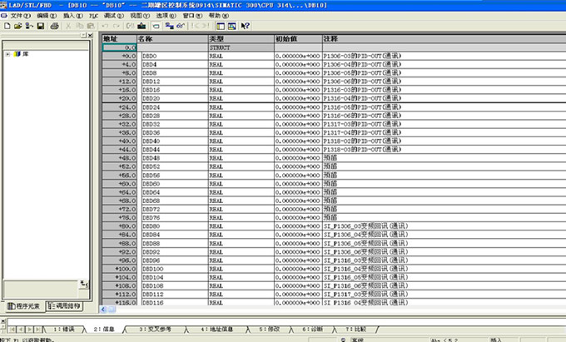Open the 编辑 (Edit) menu
The image size is (566, 342).
click(x=47, y=16)
